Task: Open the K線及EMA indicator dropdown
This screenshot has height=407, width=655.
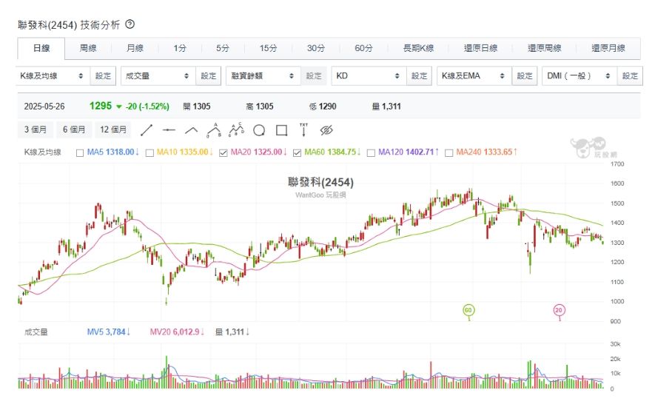Action: coord(474,75)
